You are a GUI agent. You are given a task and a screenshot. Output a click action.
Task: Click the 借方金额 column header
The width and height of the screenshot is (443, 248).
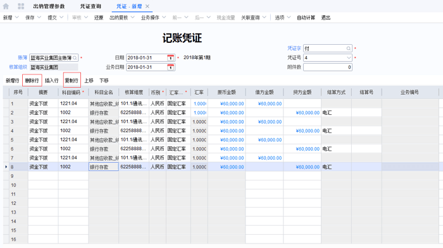pos(265,92)
